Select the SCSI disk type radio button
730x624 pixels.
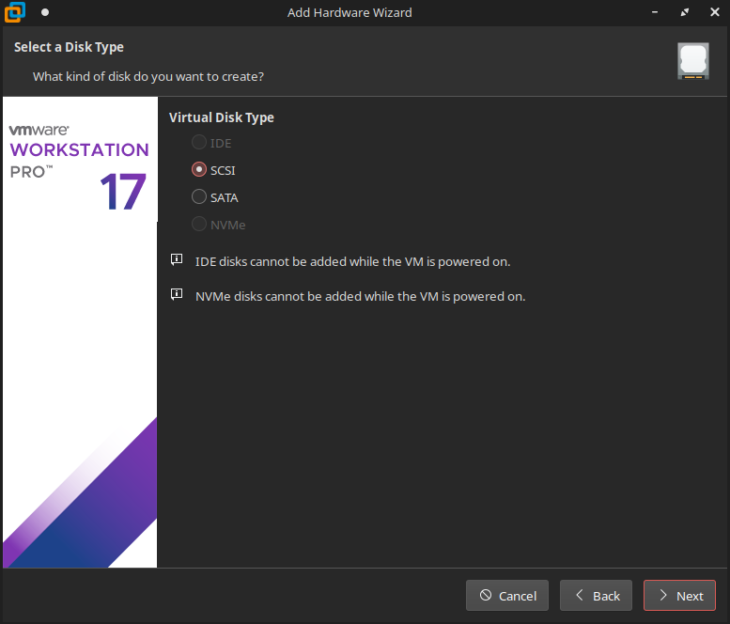click(198, 170)
